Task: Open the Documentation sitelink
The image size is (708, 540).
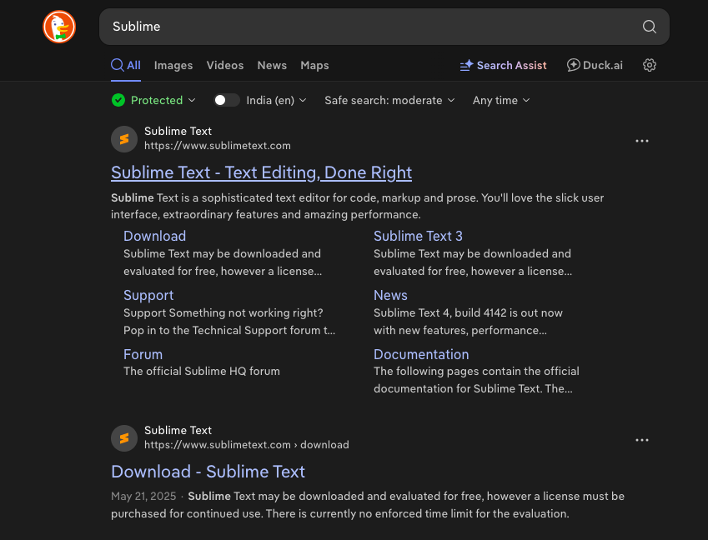Action: tap(421, 354)
